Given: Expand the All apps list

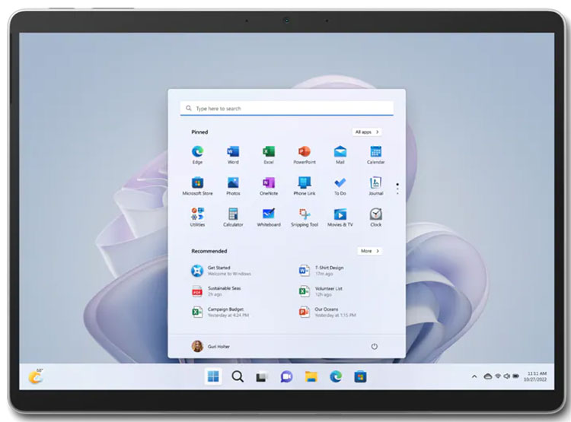Looking at the screenshot, I should pos(367,132).
